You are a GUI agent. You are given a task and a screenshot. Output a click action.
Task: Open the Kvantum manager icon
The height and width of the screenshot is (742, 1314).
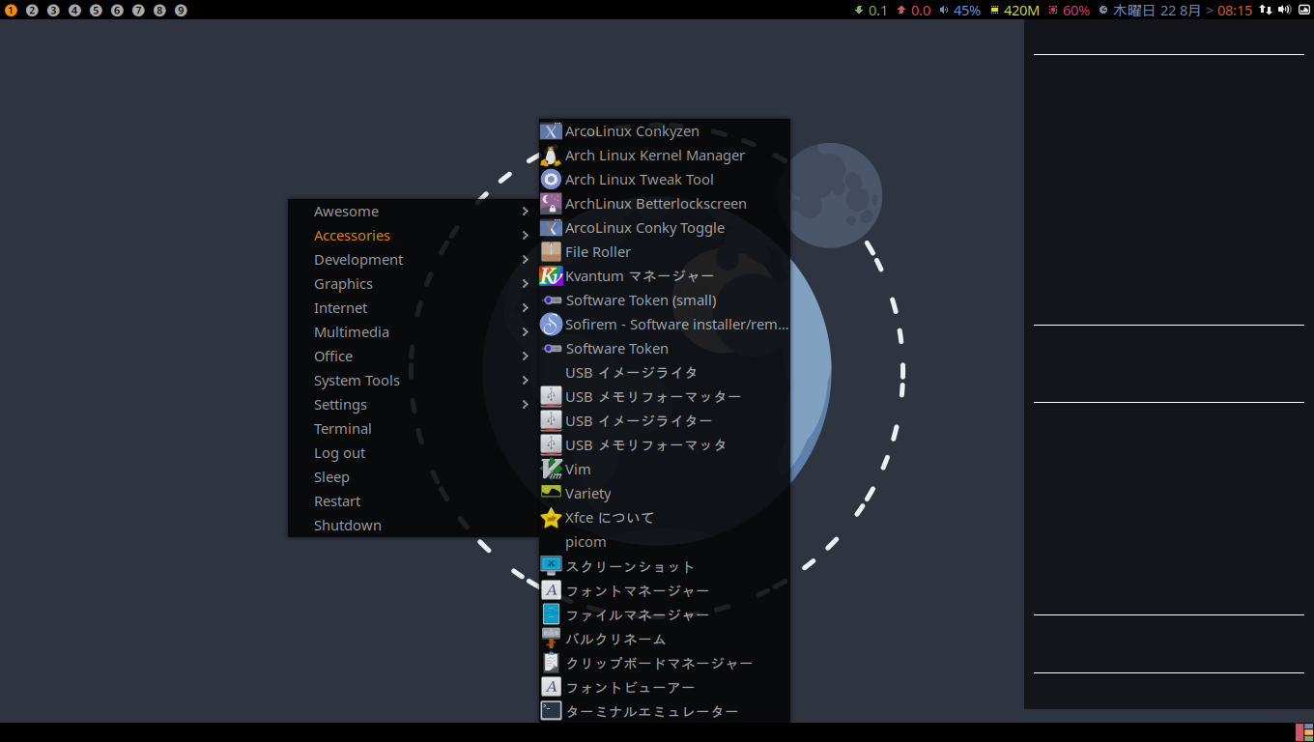point(551,276)
